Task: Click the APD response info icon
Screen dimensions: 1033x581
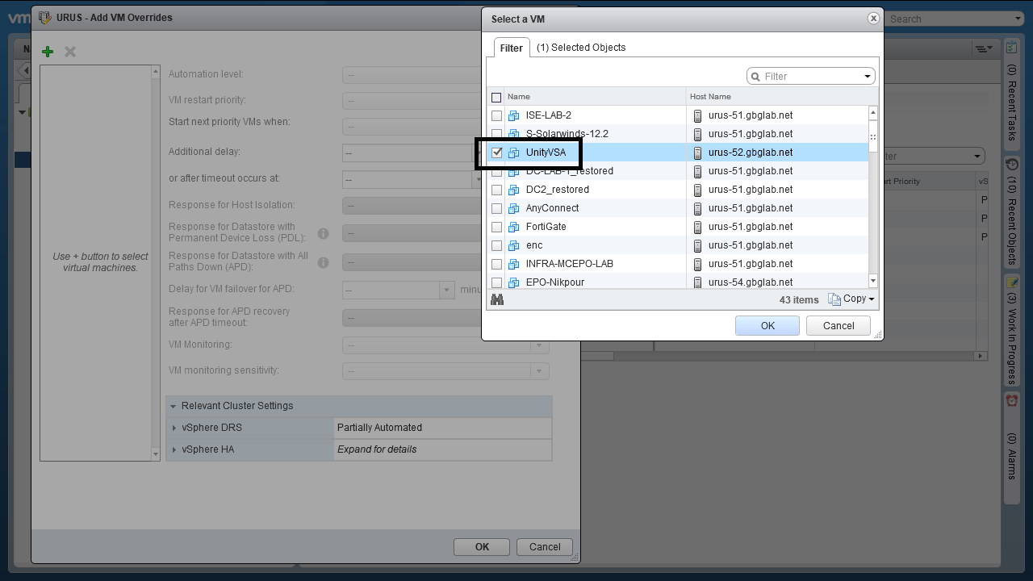Action: tap(323, 262)
